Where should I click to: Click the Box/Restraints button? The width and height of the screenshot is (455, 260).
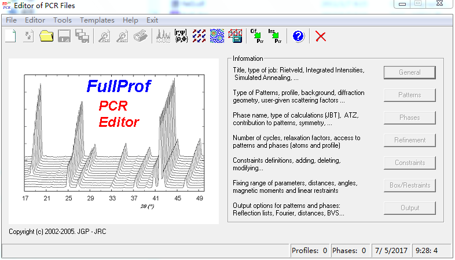(410, 186)
